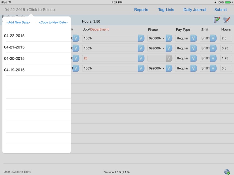Tap the Hours field showing 2.5

pos(226,38)
